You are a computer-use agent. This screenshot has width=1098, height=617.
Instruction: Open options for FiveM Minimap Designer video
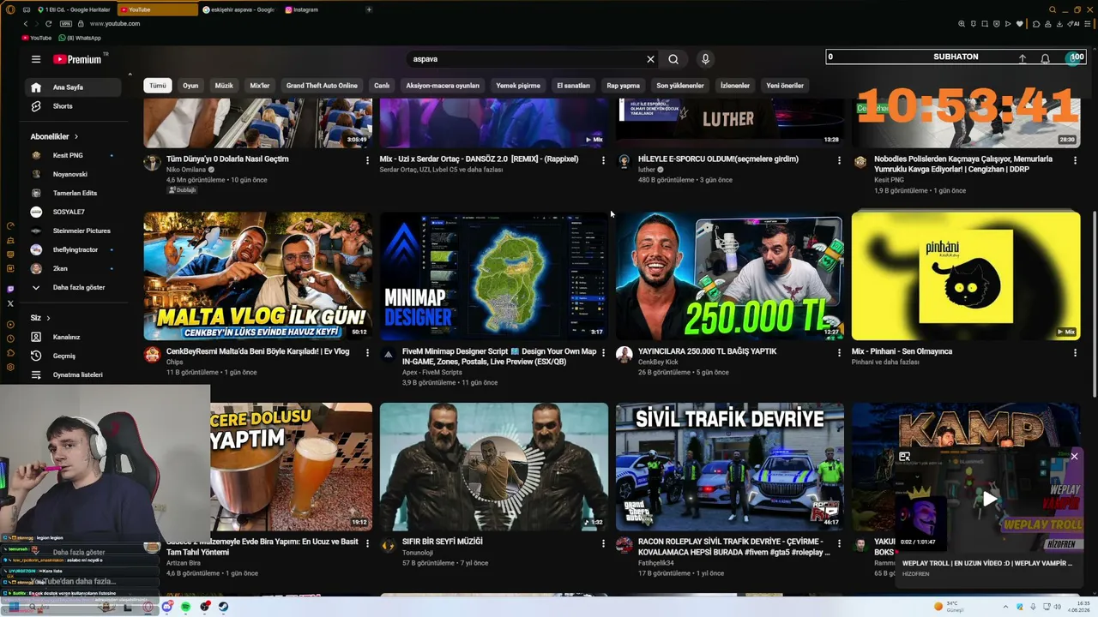(603, 352)
